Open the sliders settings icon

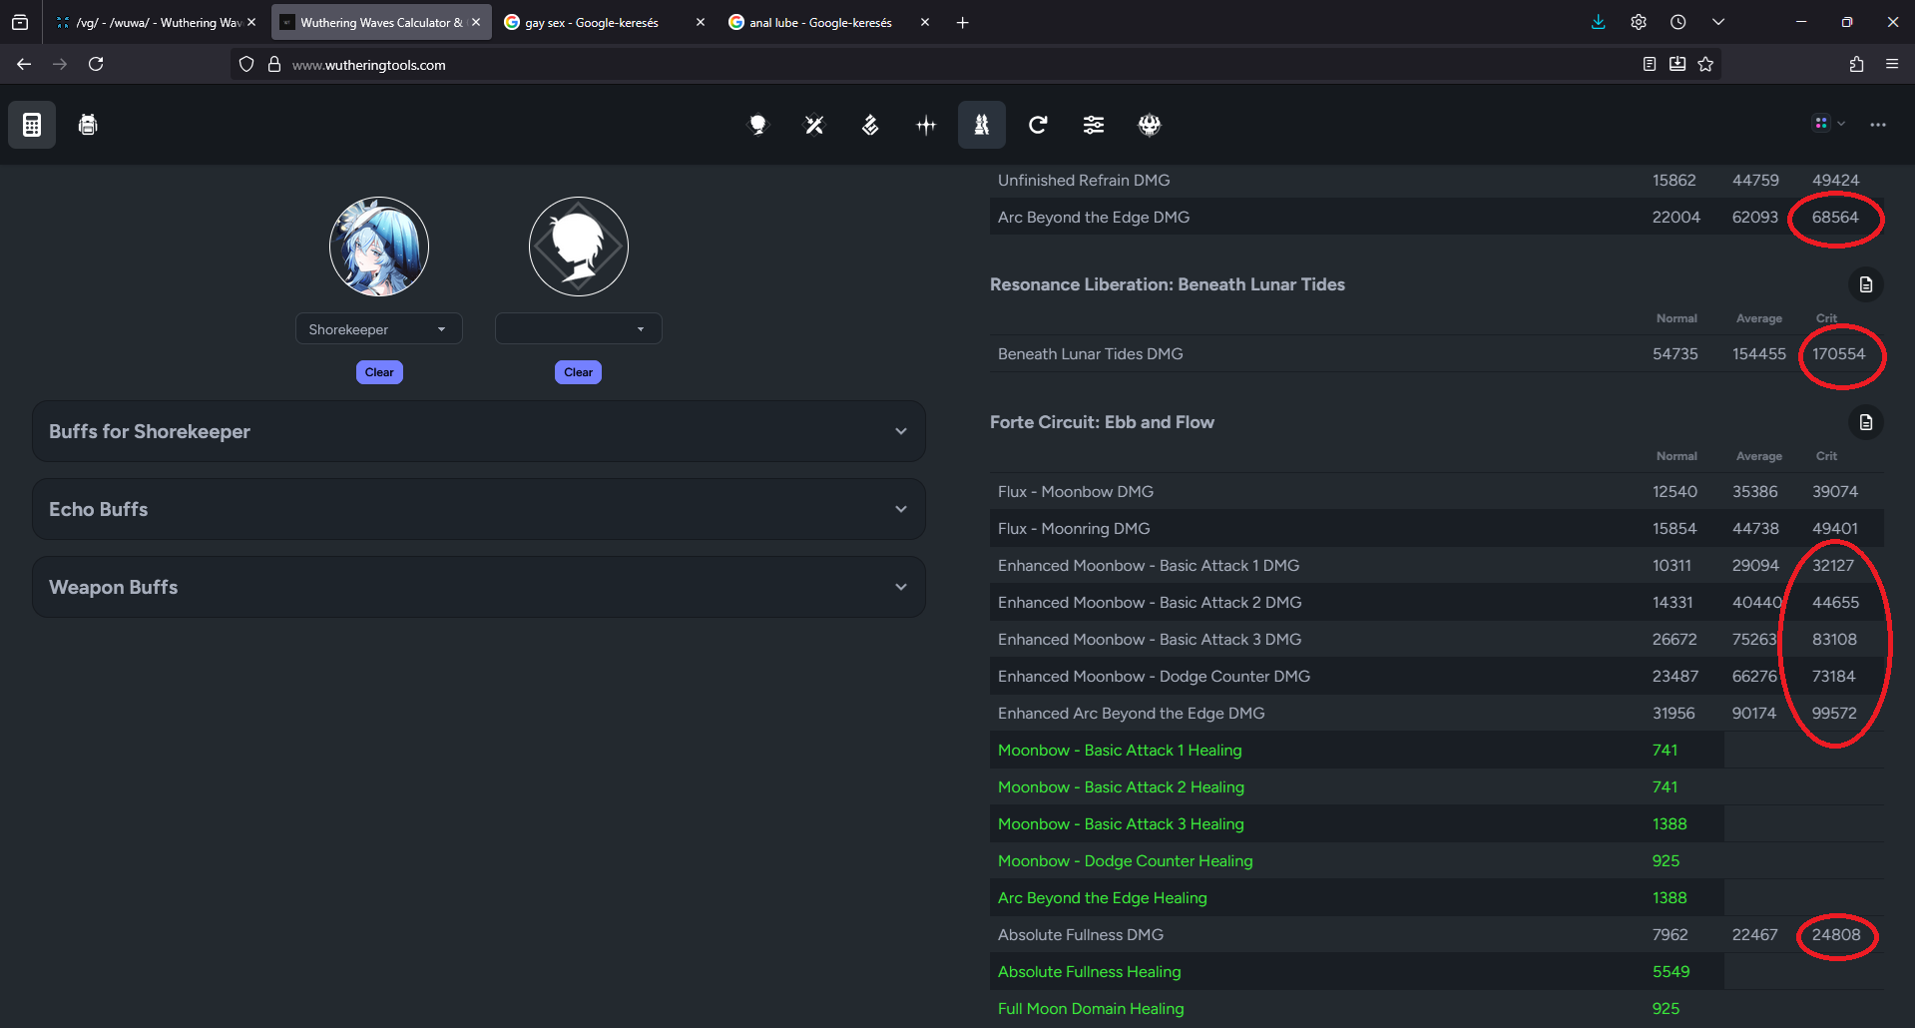pyautogui.click(x=1094, y=125)
